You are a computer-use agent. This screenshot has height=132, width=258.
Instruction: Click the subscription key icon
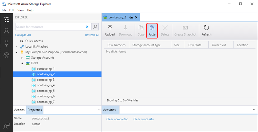22,52
